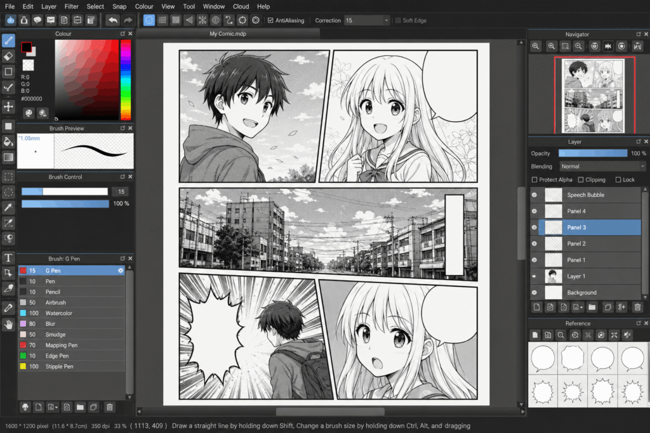Screen dimensions: 650x433
Task: Open add-brush dropdown in Brush panel
Action: 56,408
